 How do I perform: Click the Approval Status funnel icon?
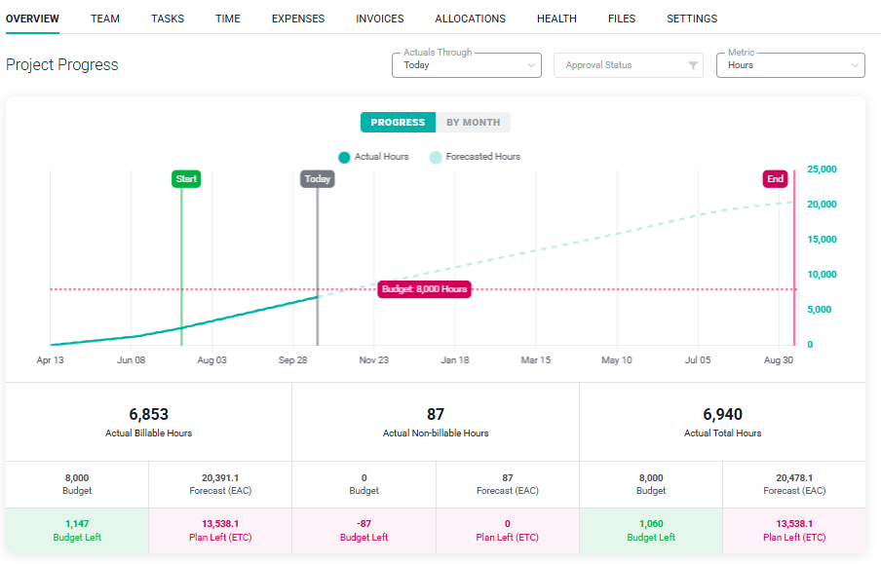[693, 65]
